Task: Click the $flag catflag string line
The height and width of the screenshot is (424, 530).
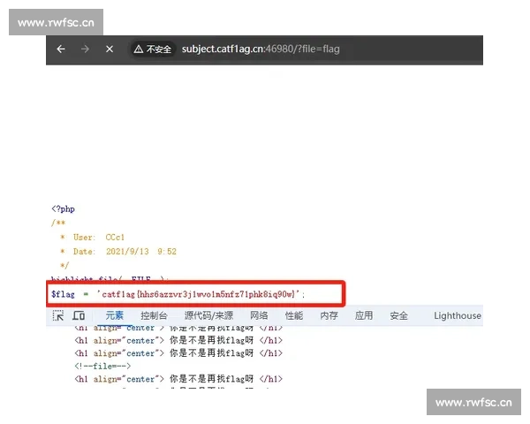Action: point(178,293)
